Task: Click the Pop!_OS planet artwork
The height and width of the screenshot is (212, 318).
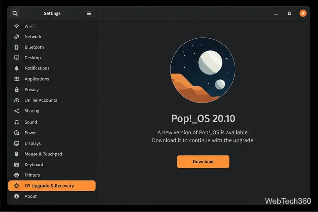Action: [202, 70]
